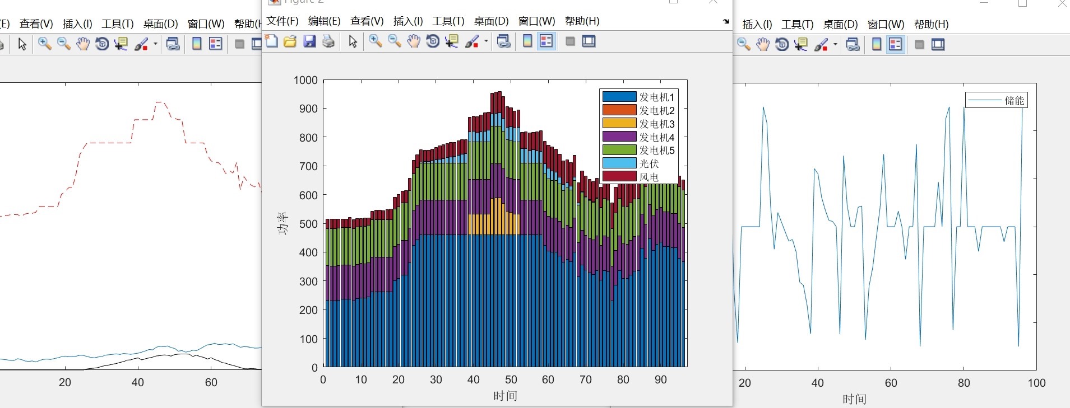Click New Figure icon in Figure 2 toolbar
The image size is (1070, 408).
pos(272,41)
